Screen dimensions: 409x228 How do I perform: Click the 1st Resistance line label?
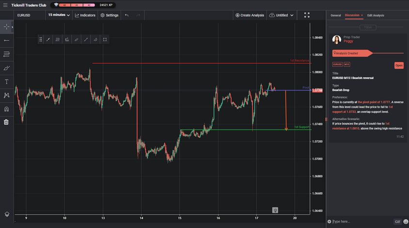[x=299, y=60]
